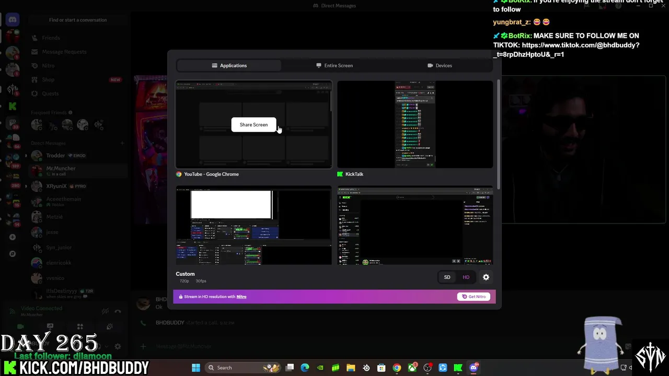Open the Shop in Discord sidebar
Screen dimensions: 669x376
pyautogui.click(x=78, y=79)
